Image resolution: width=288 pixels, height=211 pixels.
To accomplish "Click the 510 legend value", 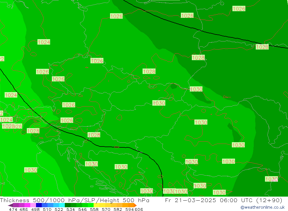I will point(47,209).
